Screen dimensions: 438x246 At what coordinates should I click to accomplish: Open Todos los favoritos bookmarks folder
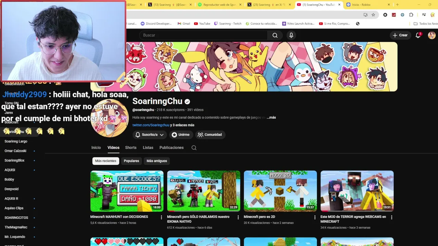426,24
